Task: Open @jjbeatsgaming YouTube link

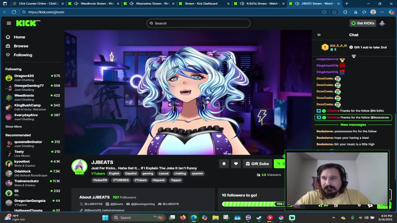Action: [141, 204]
